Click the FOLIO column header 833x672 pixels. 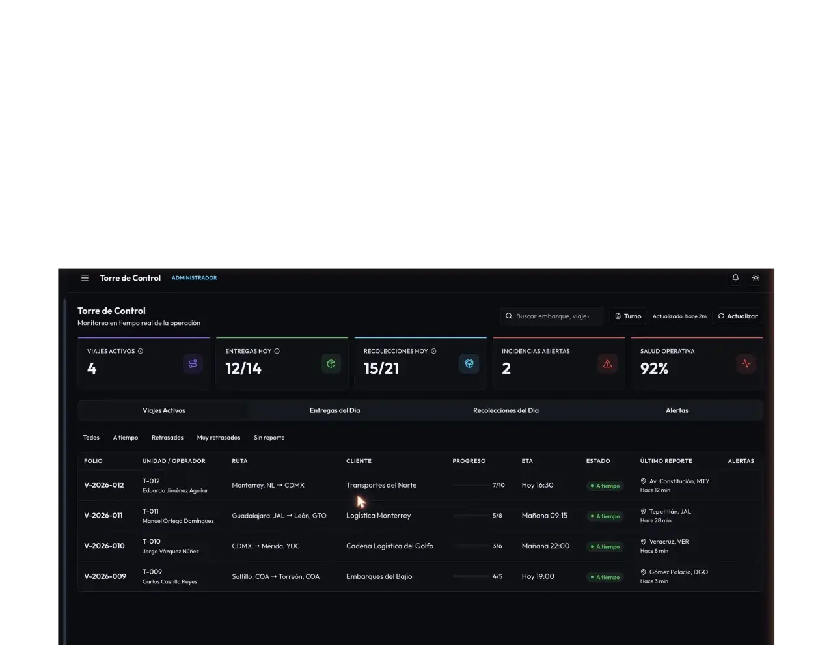pyautogui.click(x=93, y=461)
